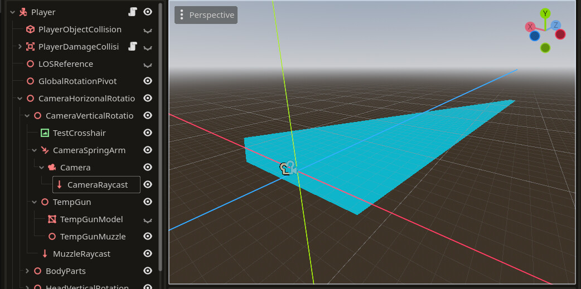Hide the CameraHorizonalRotatio node
The width and height of the screenshot is (581, 289).
[148, 99]
